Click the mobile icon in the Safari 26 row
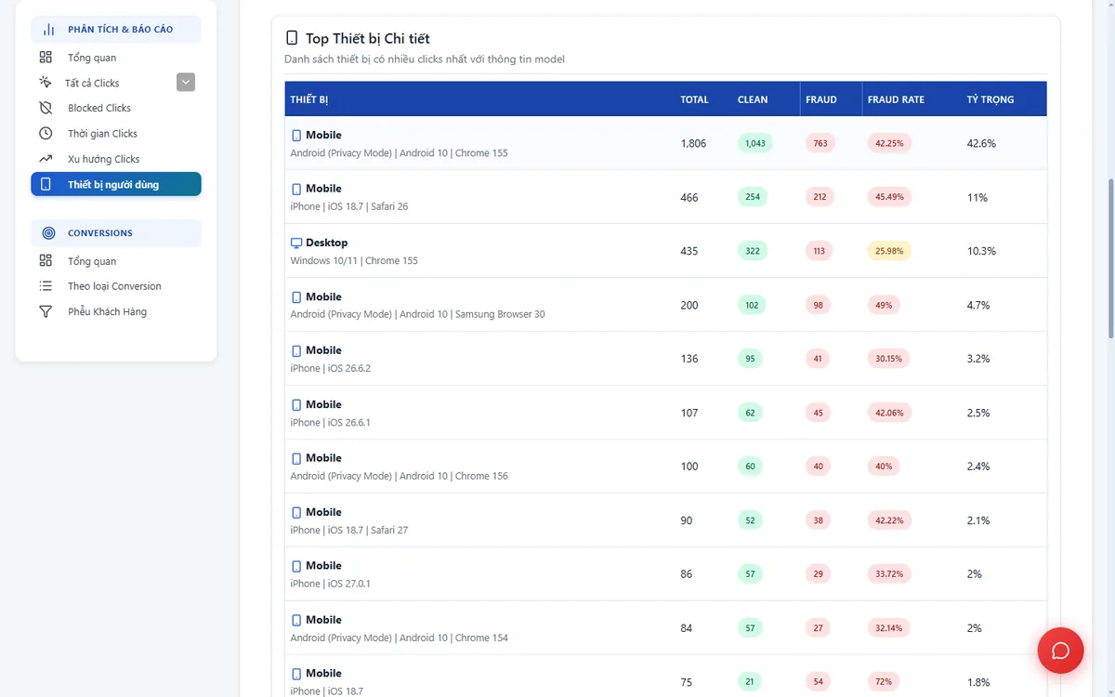 pyautogui.click(x=296, y=189)
